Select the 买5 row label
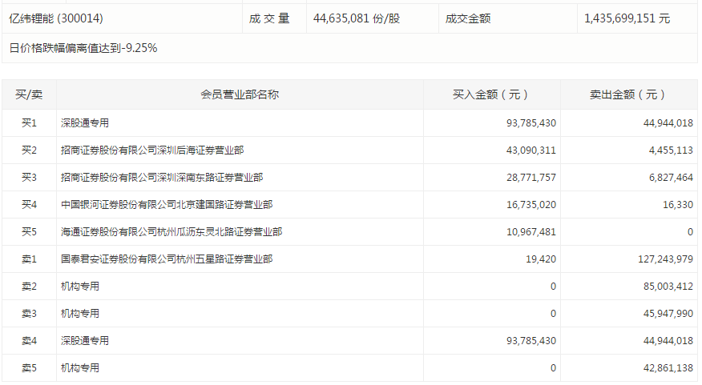The height and width of the screenshot is (385, 702). [x=29, y=232]
